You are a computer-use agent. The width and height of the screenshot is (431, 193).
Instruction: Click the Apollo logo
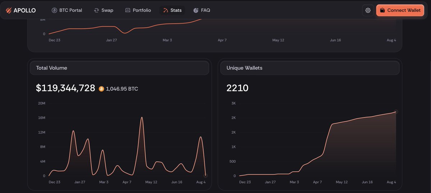point(21,10)
